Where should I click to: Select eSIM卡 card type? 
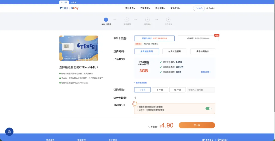coord(198,39)
